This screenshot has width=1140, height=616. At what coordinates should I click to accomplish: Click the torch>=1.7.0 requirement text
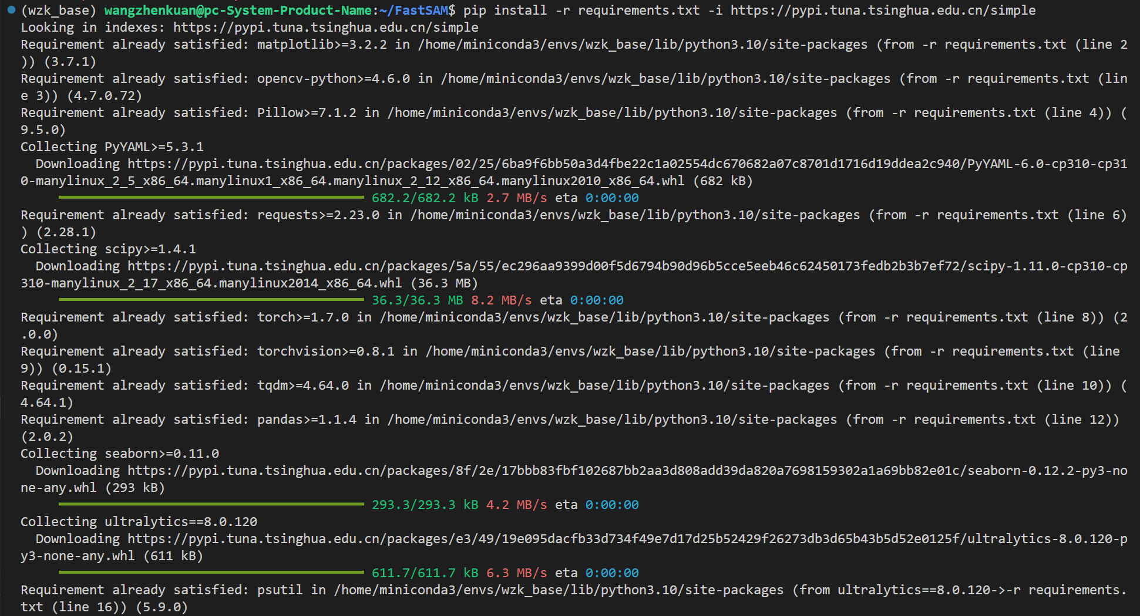(x=302, y=317)
